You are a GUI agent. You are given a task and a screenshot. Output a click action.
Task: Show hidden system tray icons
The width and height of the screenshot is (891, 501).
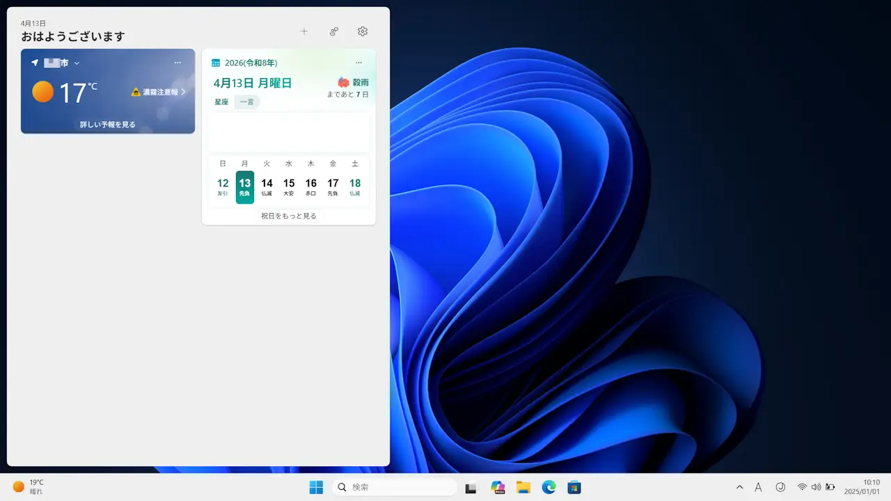(x=739, y=487)
